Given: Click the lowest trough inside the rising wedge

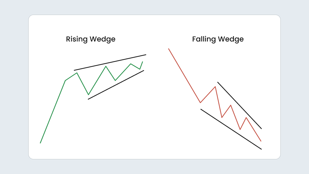Looking at the screenshot, I should pos(88,95).
